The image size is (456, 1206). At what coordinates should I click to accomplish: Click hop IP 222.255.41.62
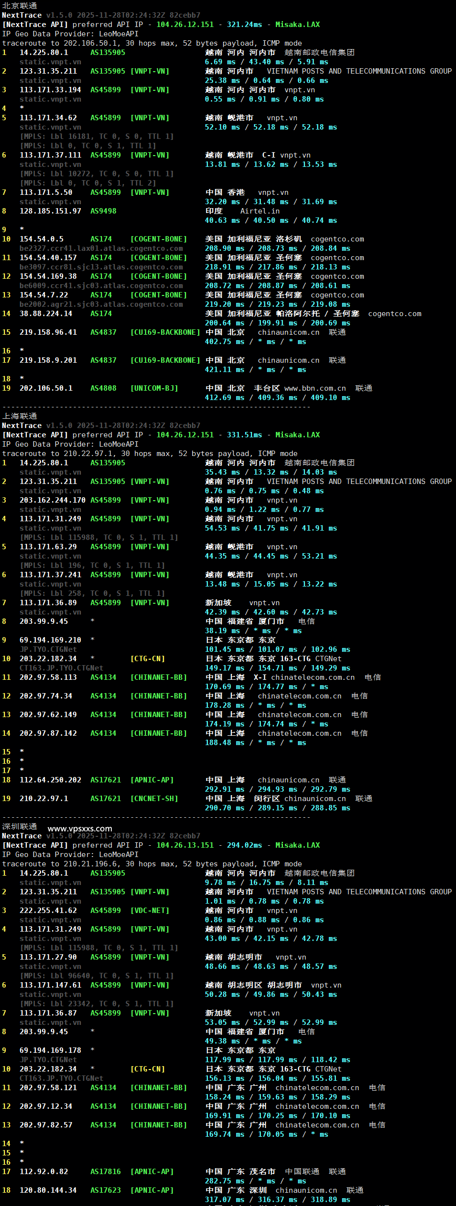coord(48,911)
